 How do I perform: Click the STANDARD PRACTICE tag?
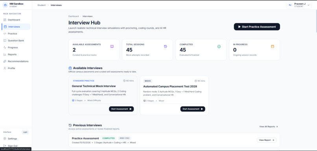(84, 81)
